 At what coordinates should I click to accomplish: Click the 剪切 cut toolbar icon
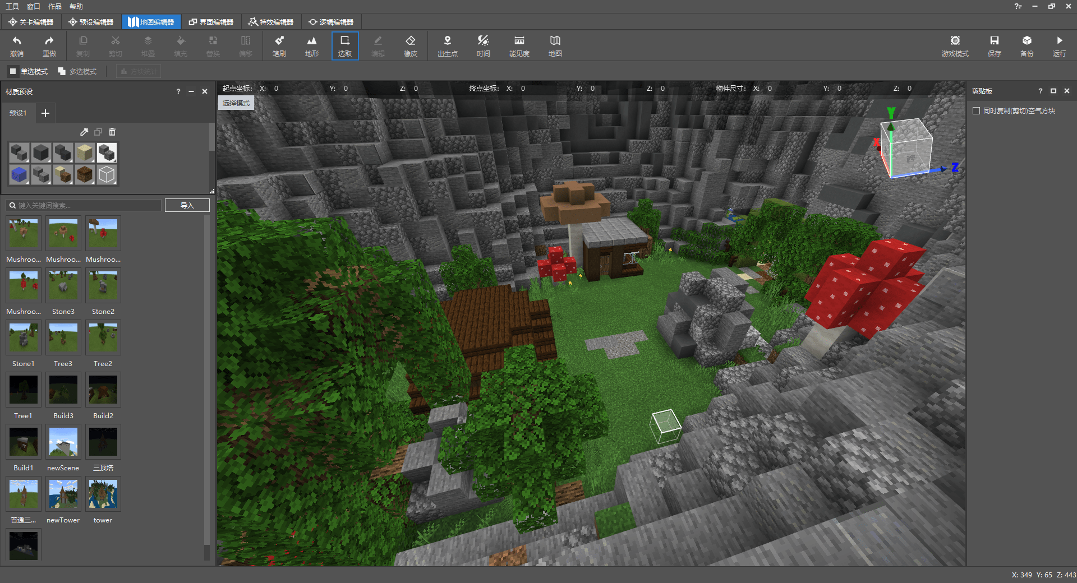point(116,46)
